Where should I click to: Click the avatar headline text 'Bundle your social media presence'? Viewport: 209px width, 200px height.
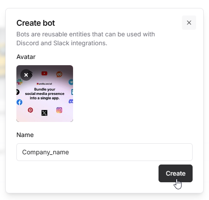coord(45,91)
